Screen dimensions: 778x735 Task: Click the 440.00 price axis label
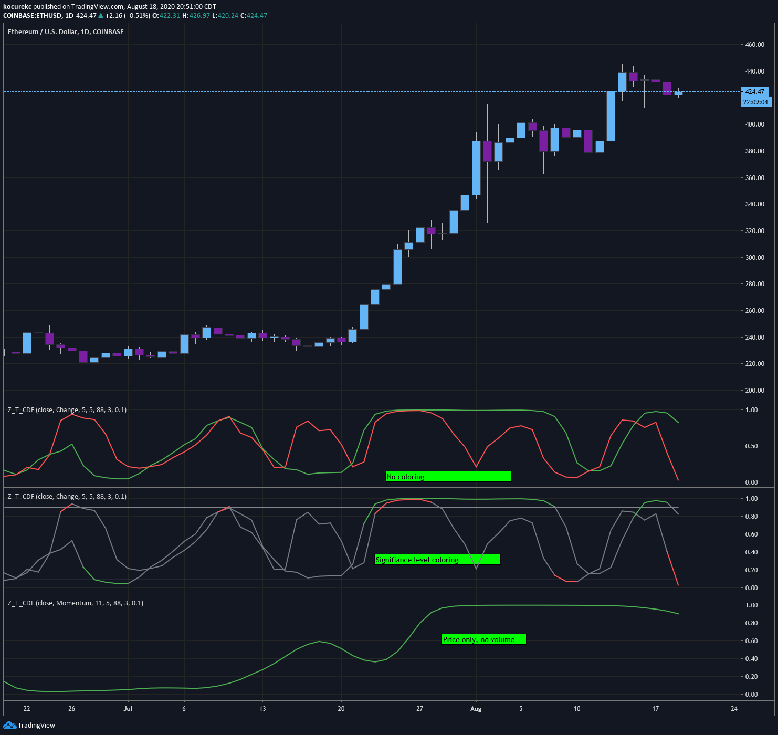coord(755,71)
